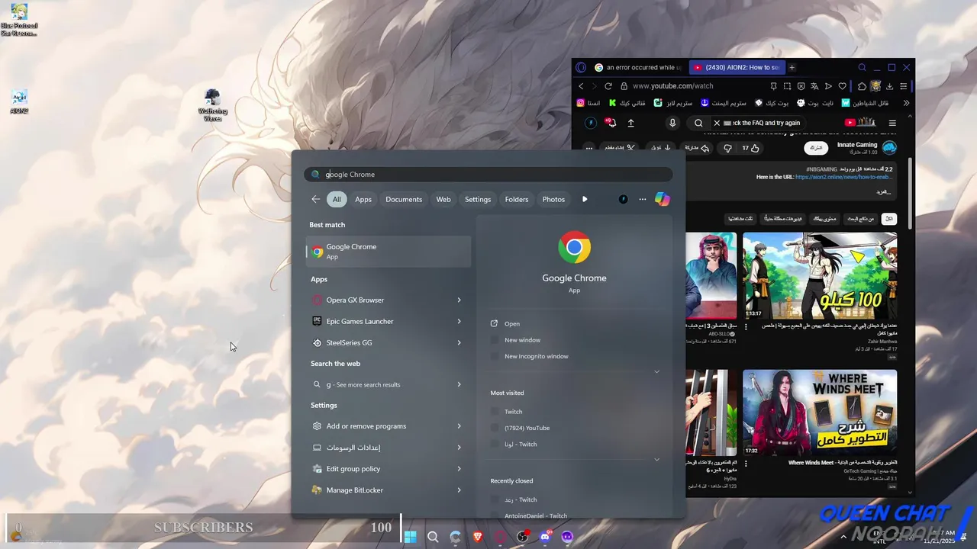Screen dimensions: 977x549
Task: Select the All filter tab
Action: click(337, 199)
